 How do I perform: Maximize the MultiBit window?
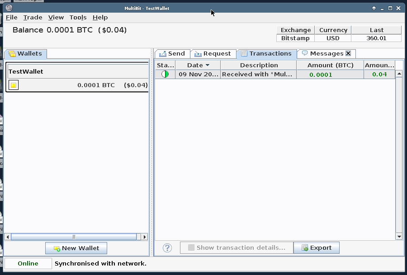pos(390,8)
